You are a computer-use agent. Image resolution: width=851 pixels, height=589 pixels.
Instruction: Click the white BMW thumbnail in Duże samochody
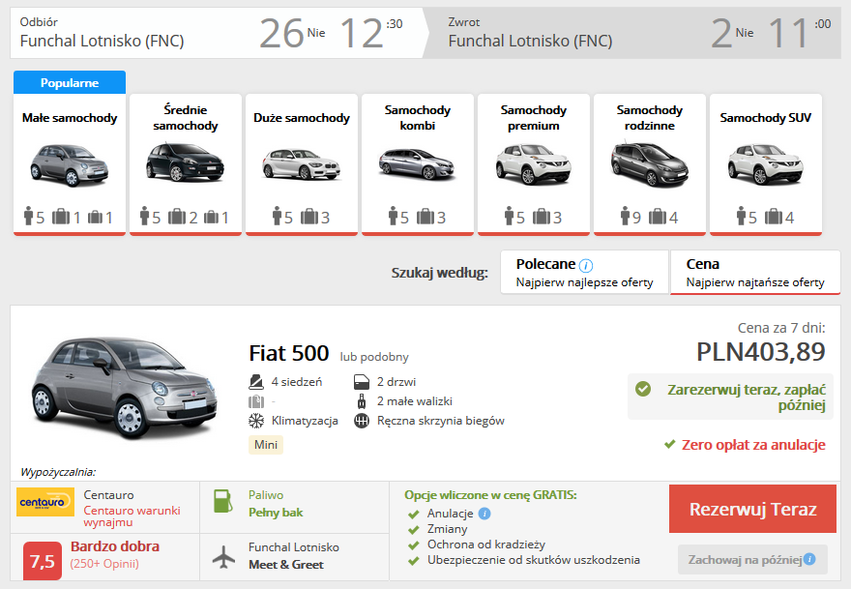tap(301, 163)
